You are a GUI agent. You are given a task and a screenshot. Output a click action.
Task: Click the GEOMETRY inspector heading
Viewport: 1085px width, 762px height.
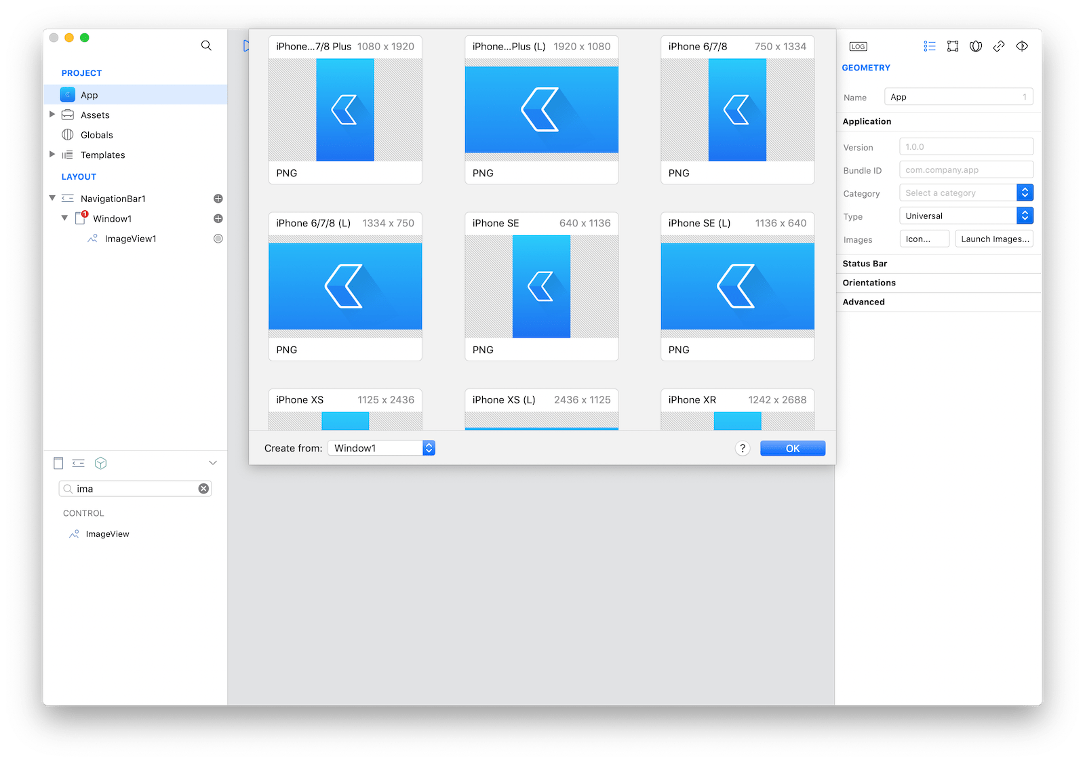(x=866, y=68)
